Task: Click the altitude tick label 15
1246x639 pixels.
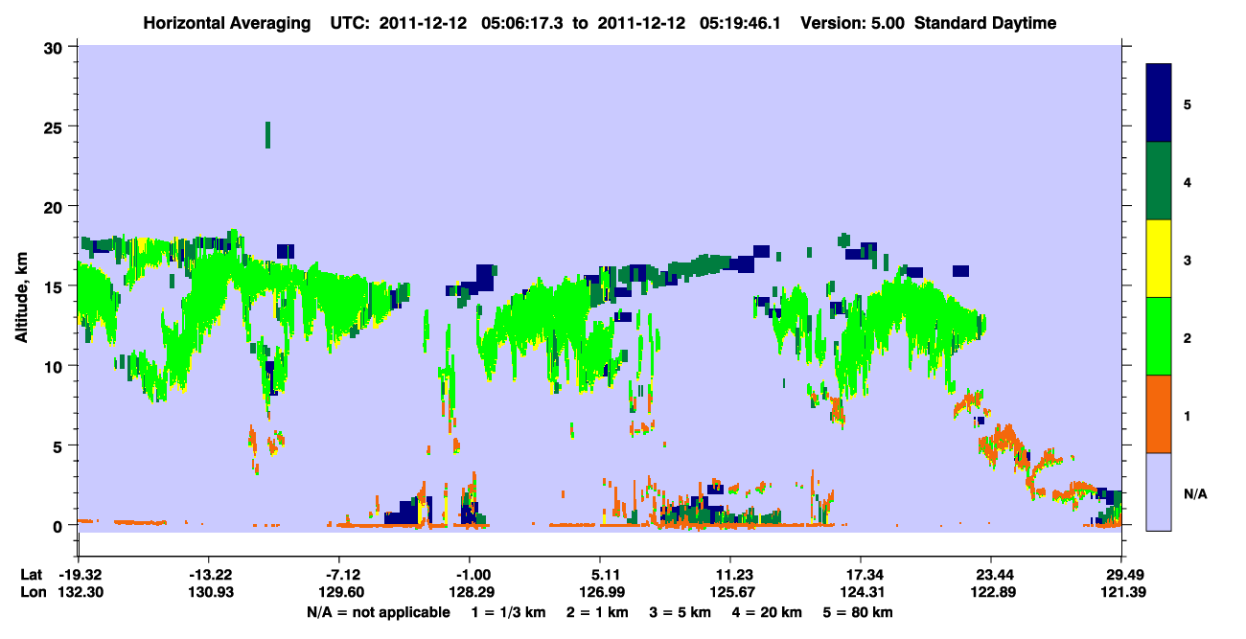Action: (x=56, y=285)
